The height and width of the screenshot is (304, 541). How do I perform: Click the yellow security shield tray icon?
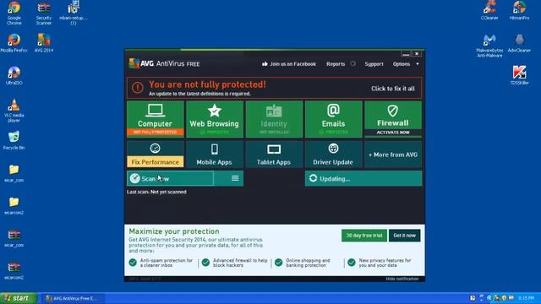point(504,298)
